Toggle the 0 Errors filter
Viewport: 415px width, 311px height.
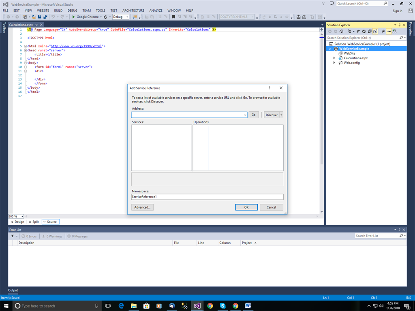click(29, 236)
